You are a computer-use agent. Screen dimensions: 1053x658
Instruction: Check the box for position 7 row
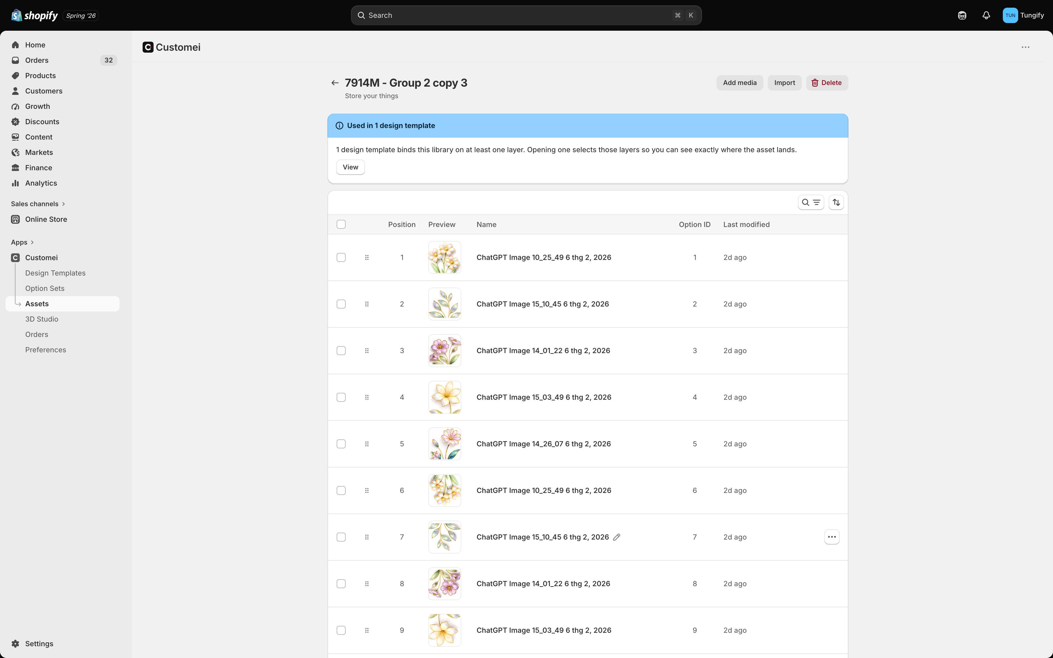(x=341, y=537)
